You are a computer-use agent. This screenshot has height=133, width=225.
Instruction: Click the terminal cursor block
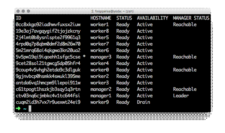point(30,108)
